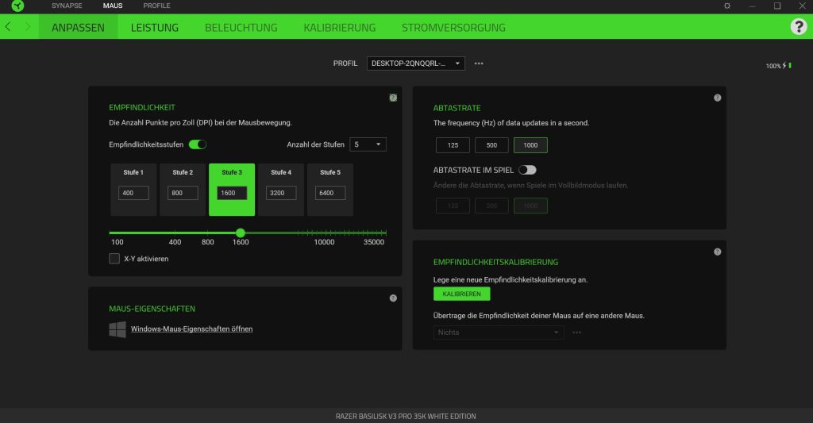Select Stufe 3 active stage tile

pos(232,190)
